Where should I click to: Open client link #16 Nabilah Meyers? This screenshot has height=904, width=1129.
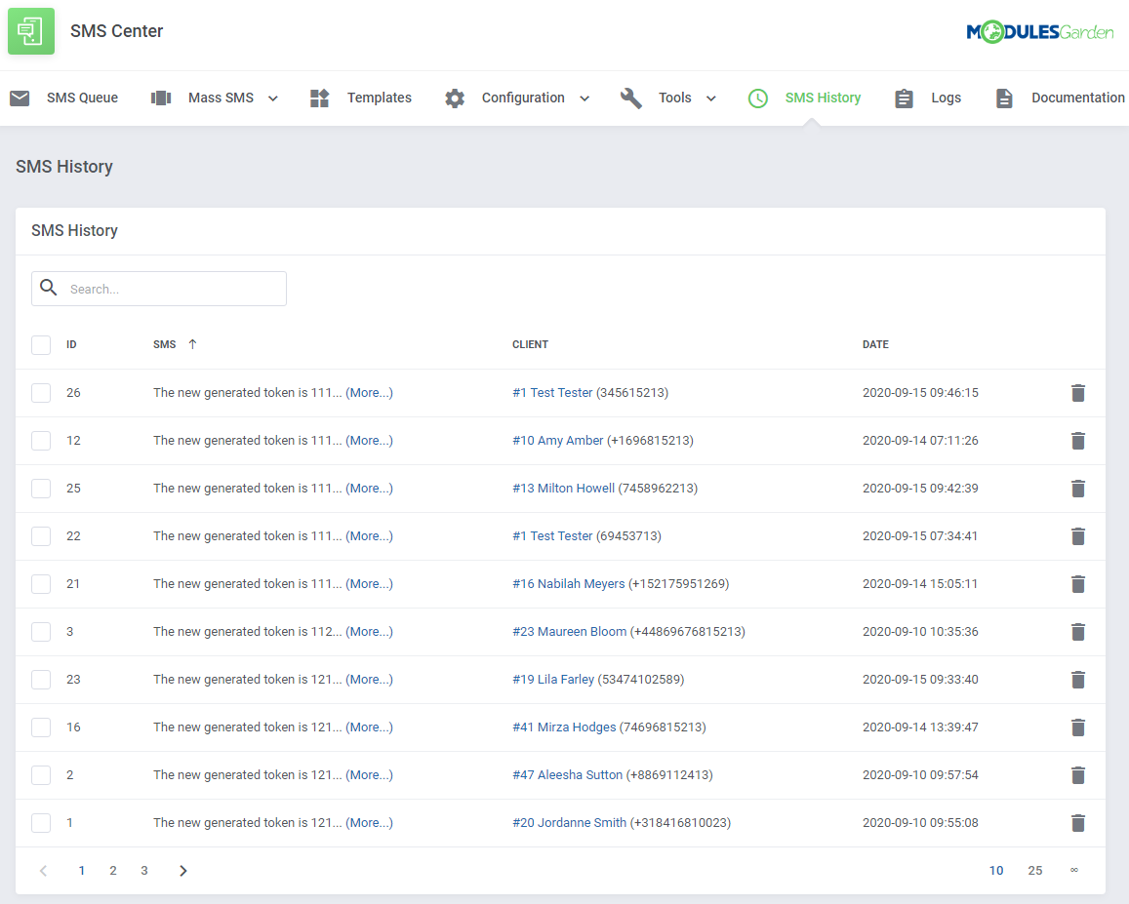569,584
